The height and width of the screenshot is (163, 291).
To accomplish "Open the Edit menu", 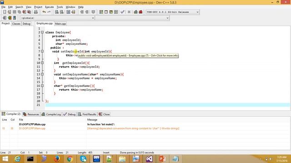I will (10, 7).
